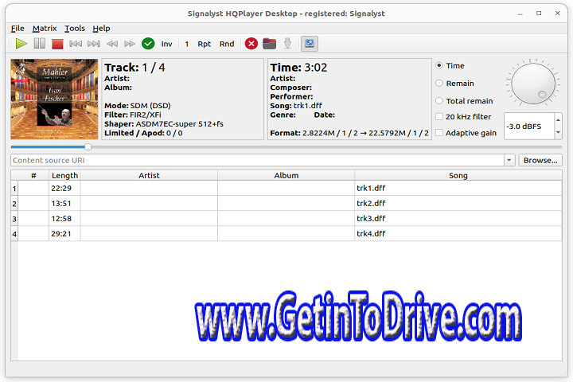Viewport: 573px width, 382px height.
Task: Click the grayed download arrow icon
Action: click(x=287, y=44)
